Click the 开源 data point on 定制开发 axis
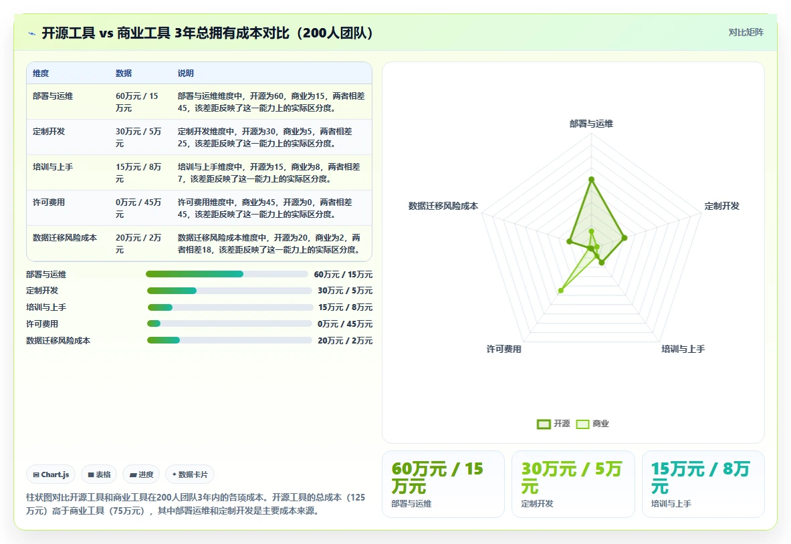 [x=625, y=238]
